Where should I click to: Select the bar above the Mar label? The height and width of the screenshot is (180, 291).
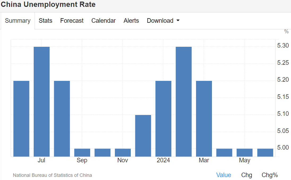[204, 118]
